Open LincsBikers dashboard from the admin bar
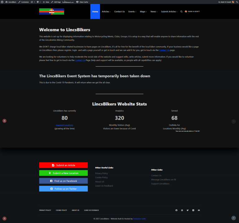The image size is (239, 223). pos(11,2)
